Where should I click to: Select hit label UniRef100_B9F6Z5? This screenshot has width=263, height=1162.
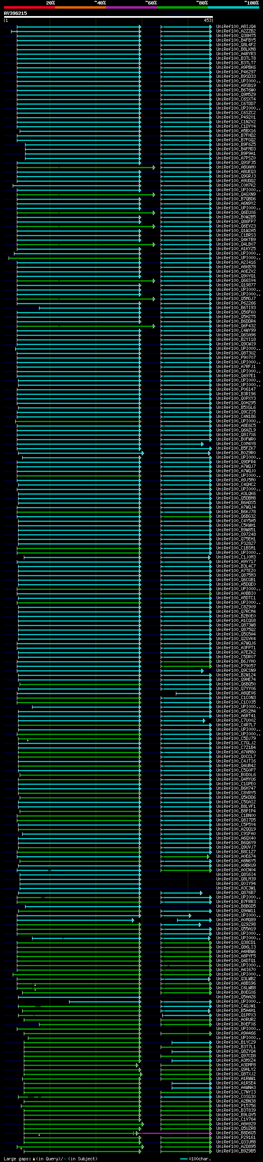(x=235, y=144)
